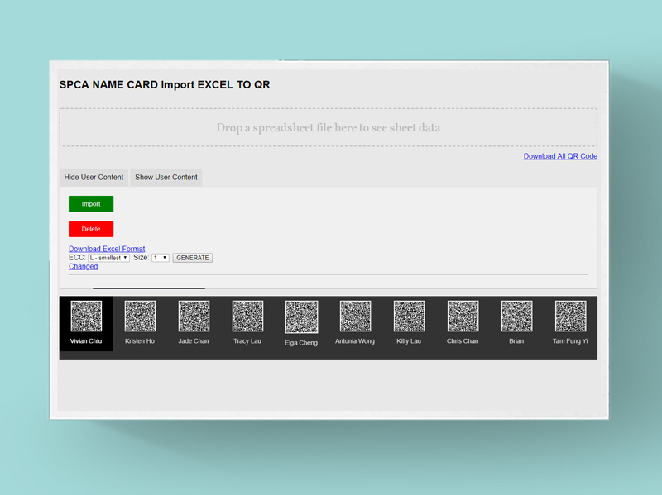Select Vivian Chiu QR code thumbnail
The image size is (662, 495).
pyautogui.click(x=86, y=317)
